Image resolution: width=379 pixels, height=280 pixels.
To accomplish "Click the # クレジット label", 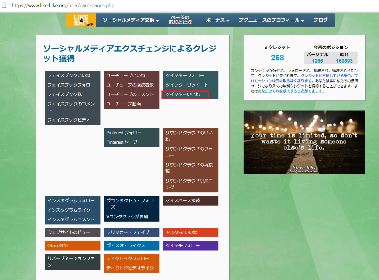I will click(x=277, y=47).
